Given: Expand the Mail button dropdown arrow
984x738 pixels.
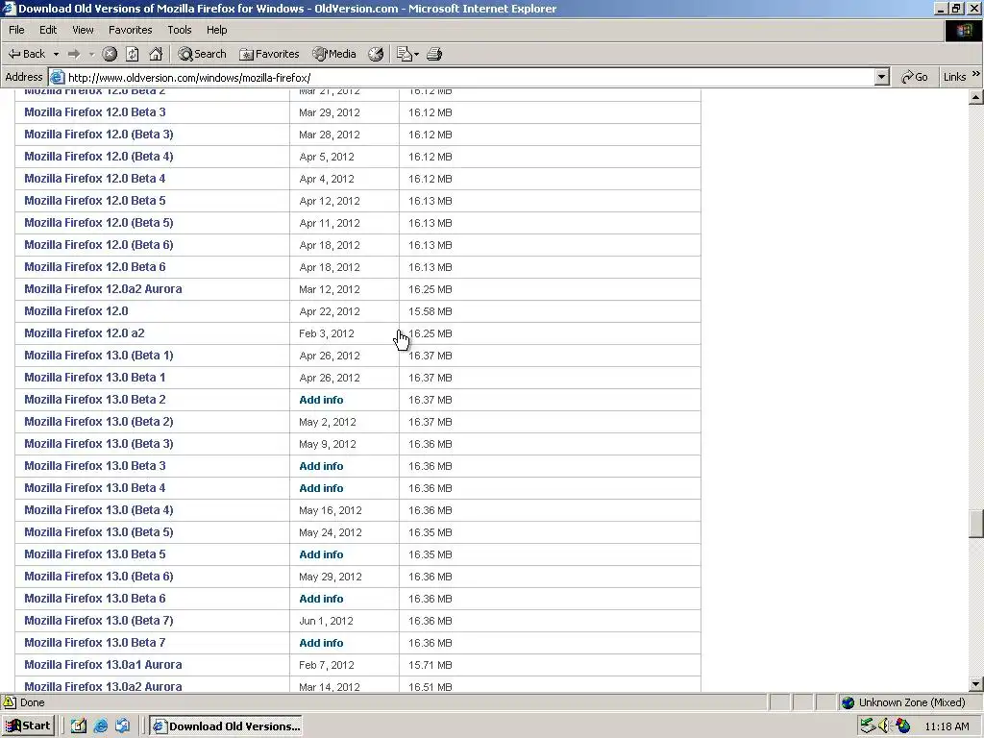Looking at the screenshot, I should [417, 54].
